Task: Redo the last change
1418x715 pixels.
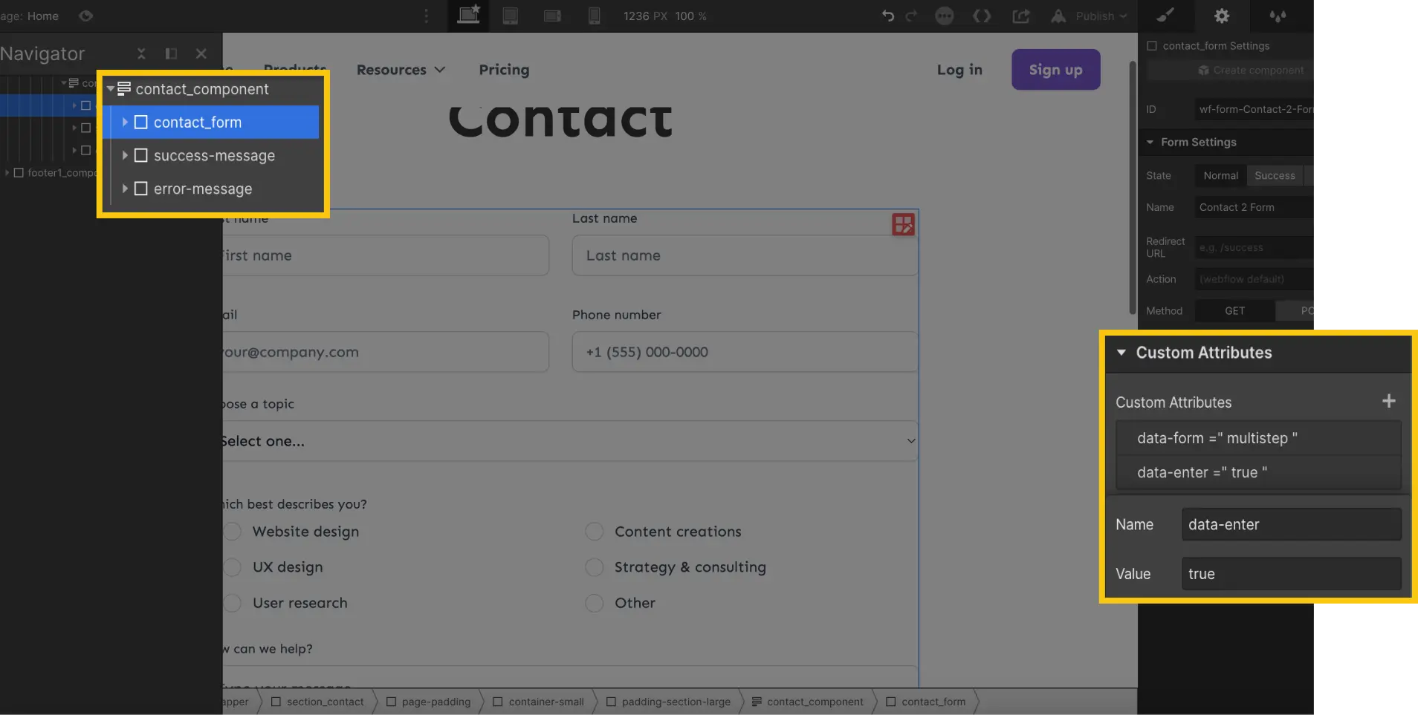Action: pos(911,16)
